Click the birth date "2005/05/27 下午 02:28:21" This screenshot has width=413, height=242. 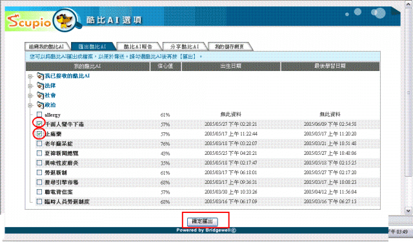click(x=231, y=124)
